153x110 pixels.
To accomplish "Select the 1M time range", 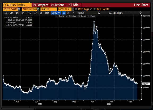I will [x=17, y=13].
